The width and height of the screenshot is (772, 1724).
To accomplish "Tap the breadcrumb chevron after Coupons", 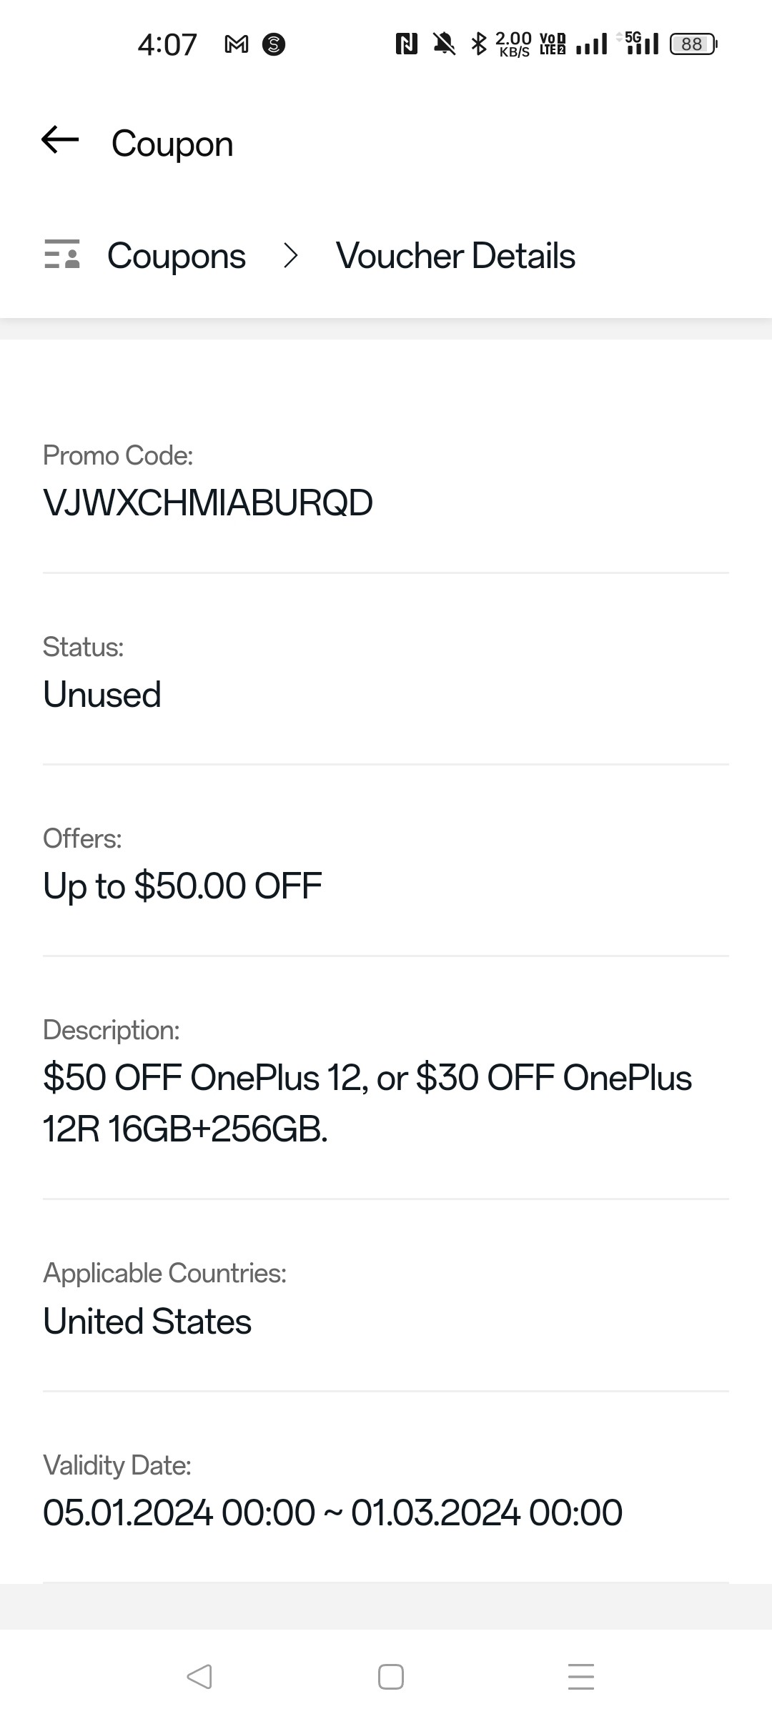I will 290,256.
